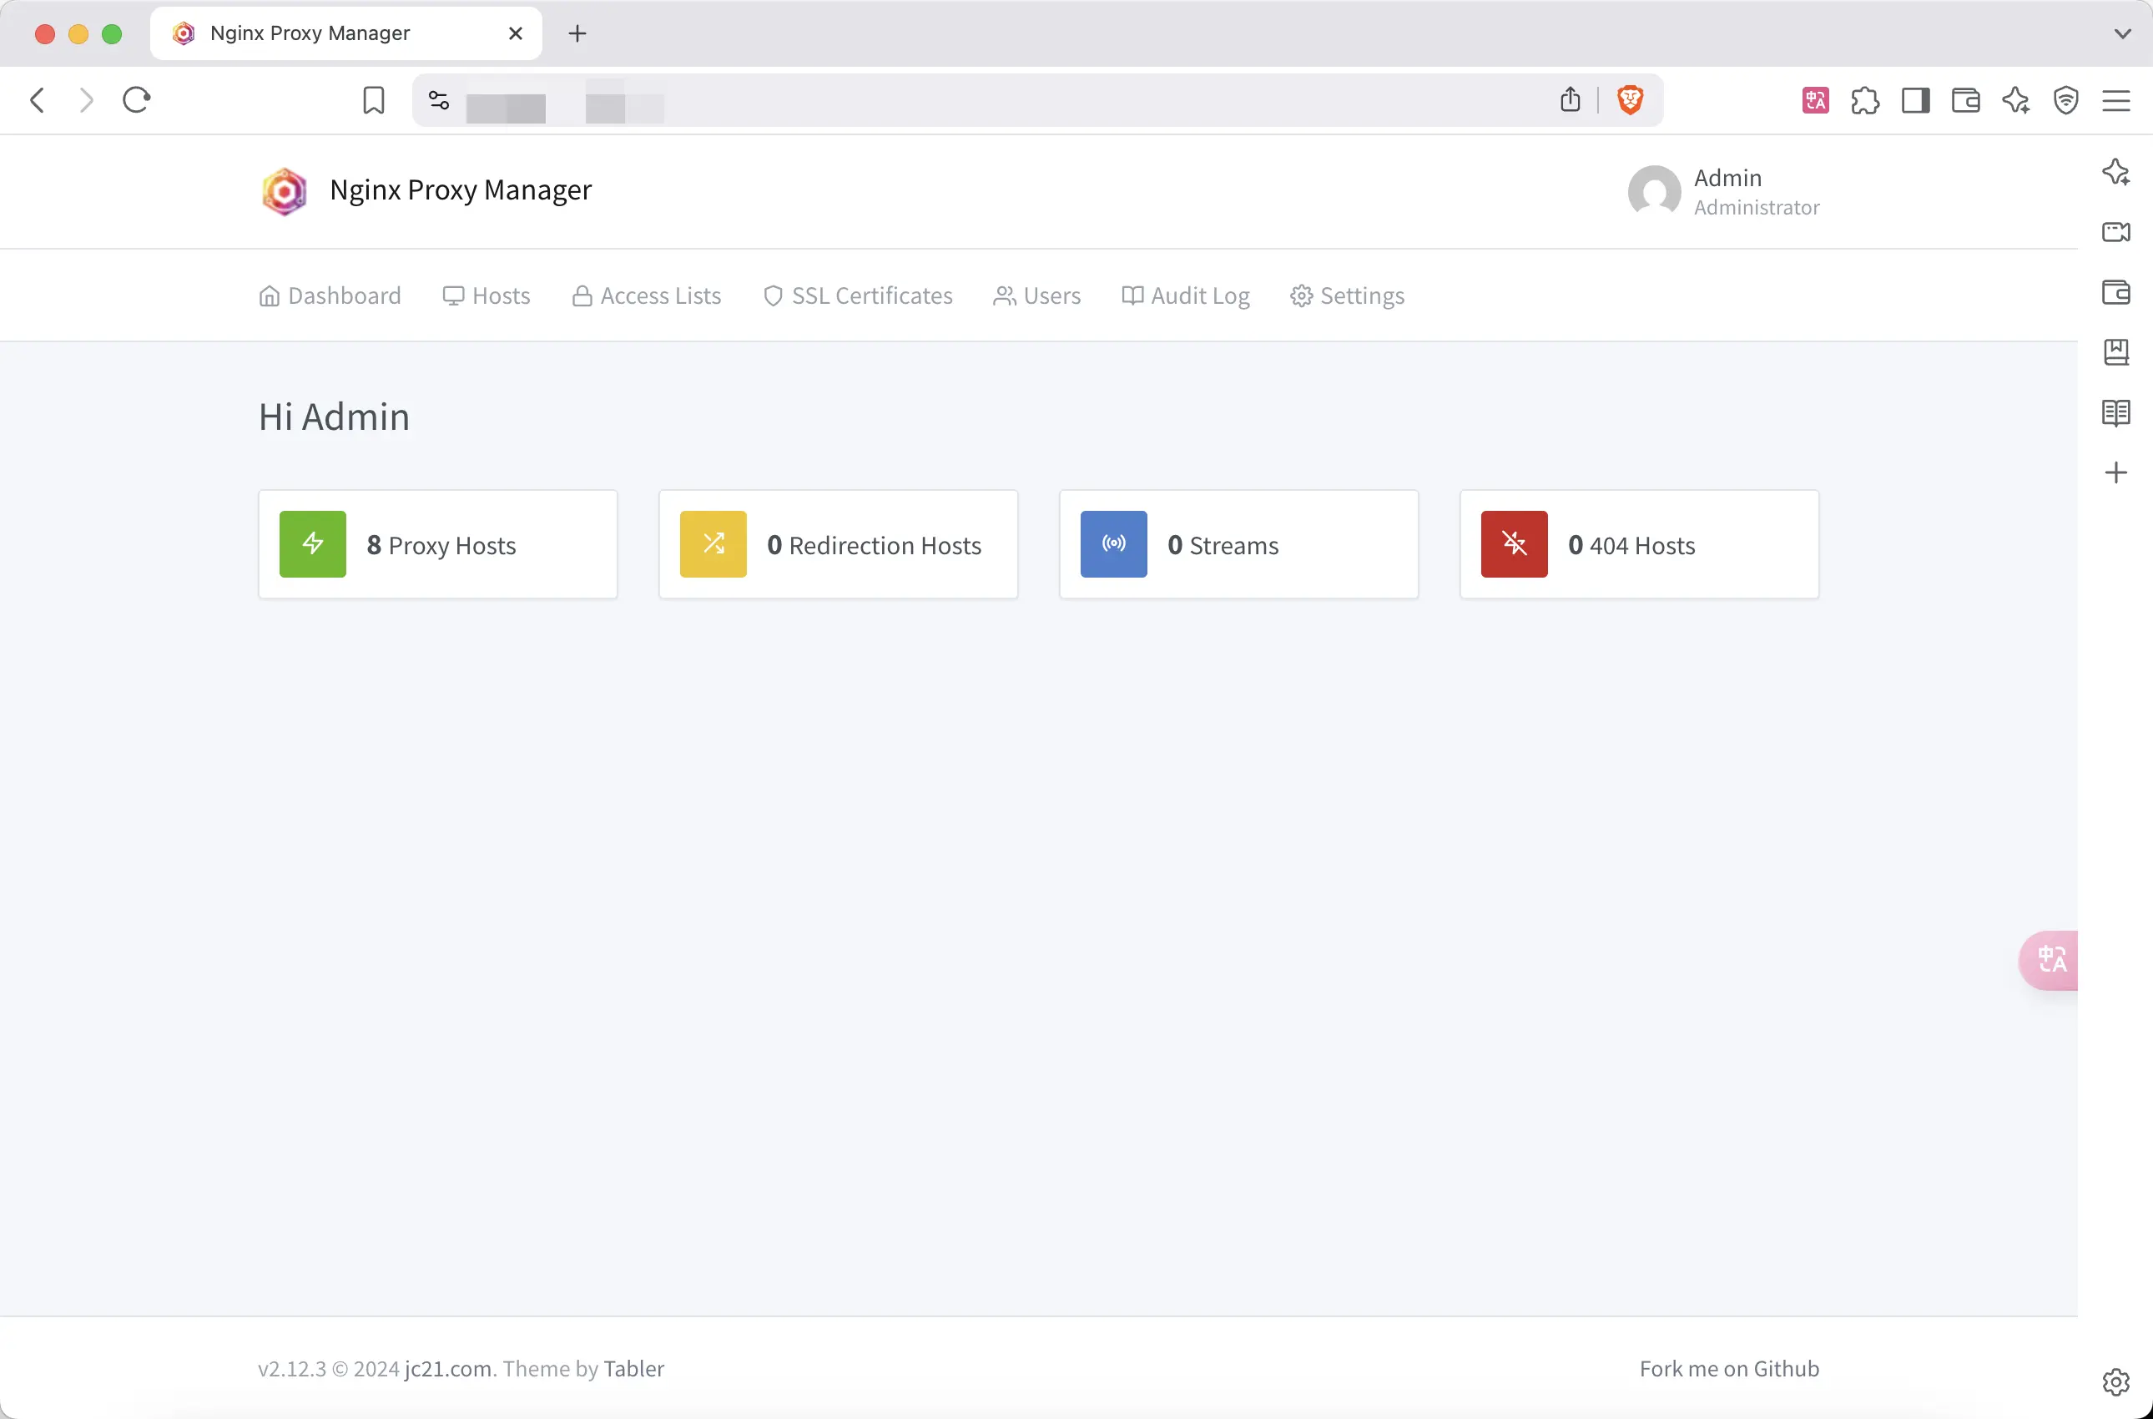Image resolution: width=2153 pixels, height=1419 pixels.
Task: Open the Audit Log page
Action: tap(1186, 296)
